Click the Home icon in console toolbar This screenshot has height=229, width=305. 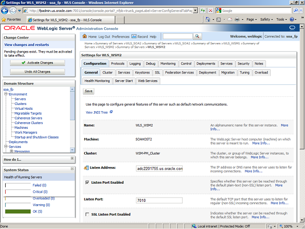(86, 36)
